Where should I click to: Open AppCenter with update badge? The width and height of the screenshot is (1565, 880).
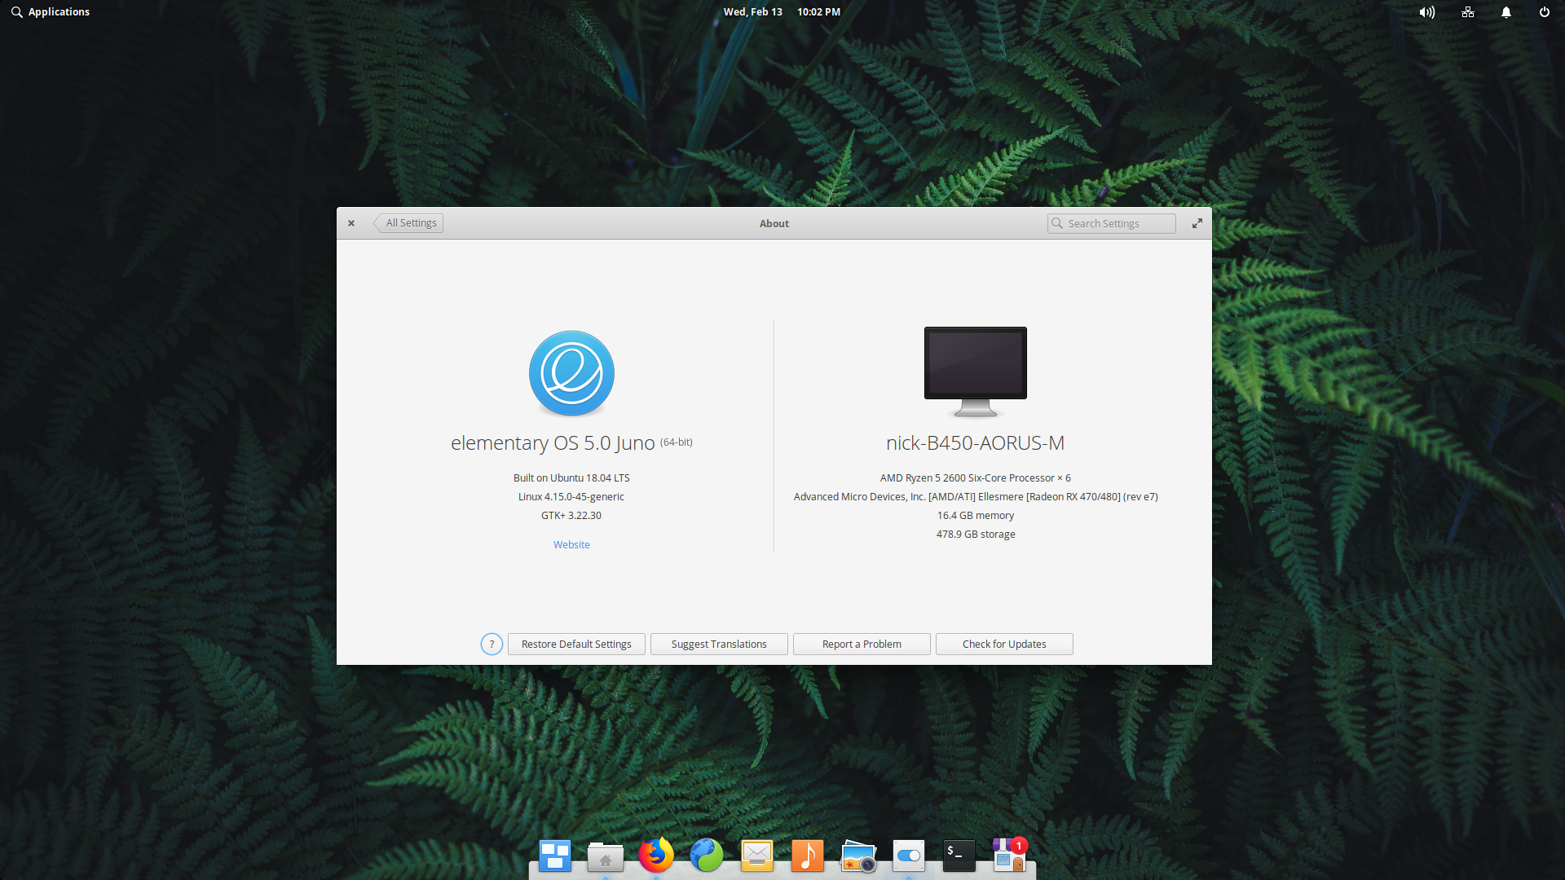click(1009, 856)
